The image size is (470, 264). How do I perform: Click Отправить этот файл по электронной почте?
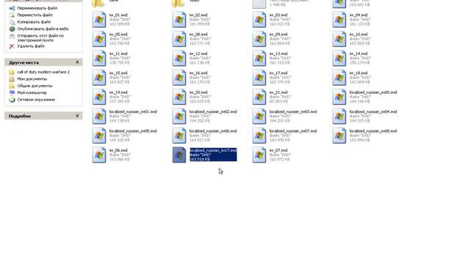tap(40, 37)
